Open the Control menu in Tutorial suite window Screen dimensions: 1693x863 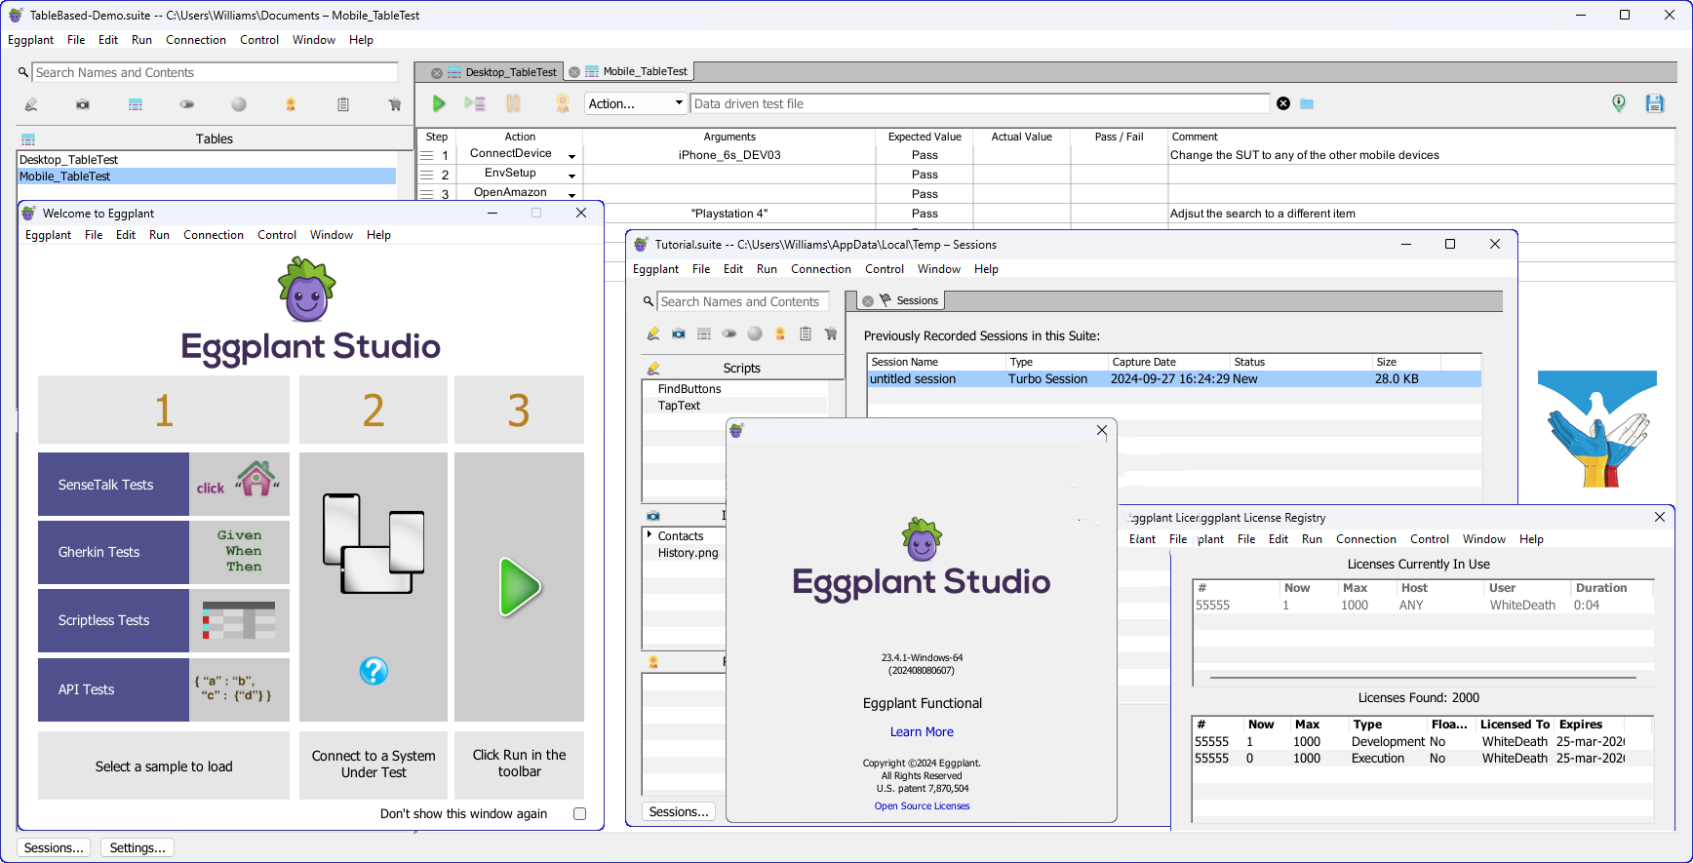[x=885, y=269]
